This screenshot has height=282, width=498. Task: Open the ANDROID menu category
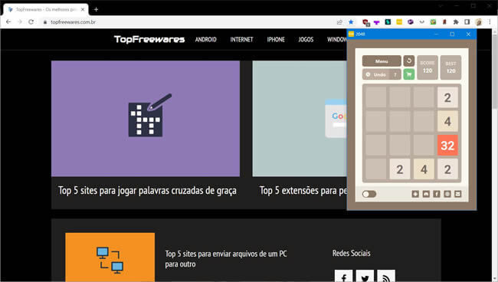point(206,39)
